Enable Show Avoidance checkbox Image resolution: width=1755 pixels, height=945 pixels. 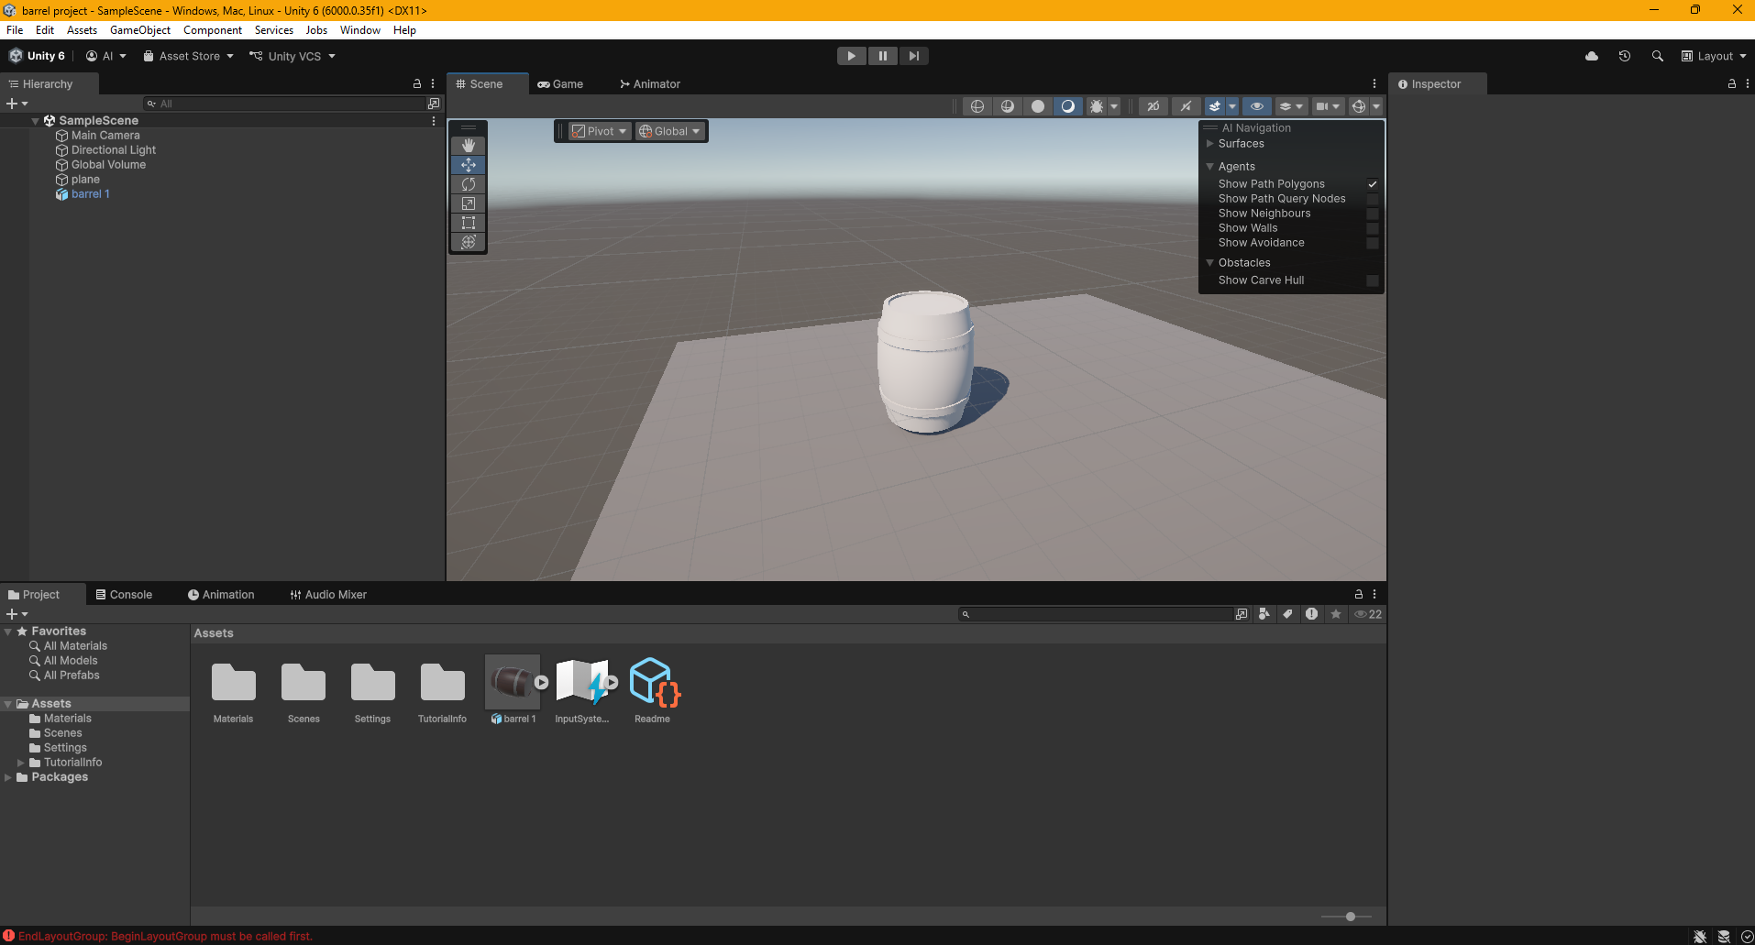[1373, 243]
